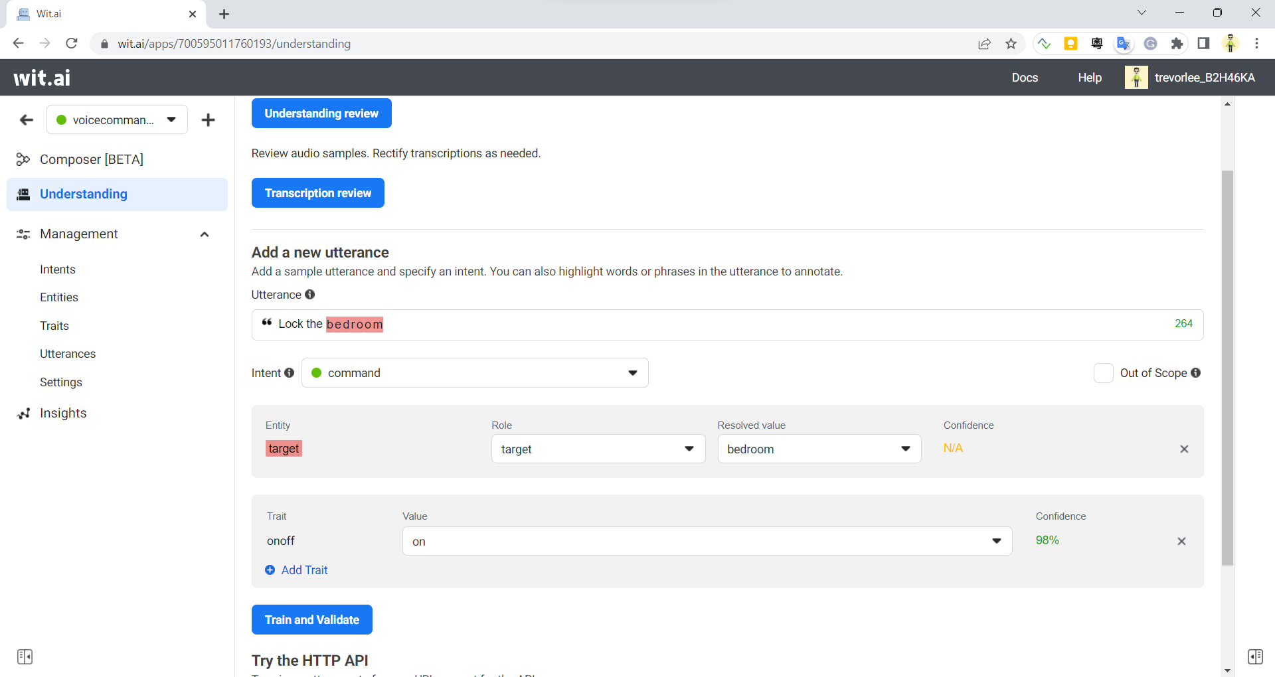Click the target entity tag
Screen dimensions: 1275x677
click(x=284, y=449)
